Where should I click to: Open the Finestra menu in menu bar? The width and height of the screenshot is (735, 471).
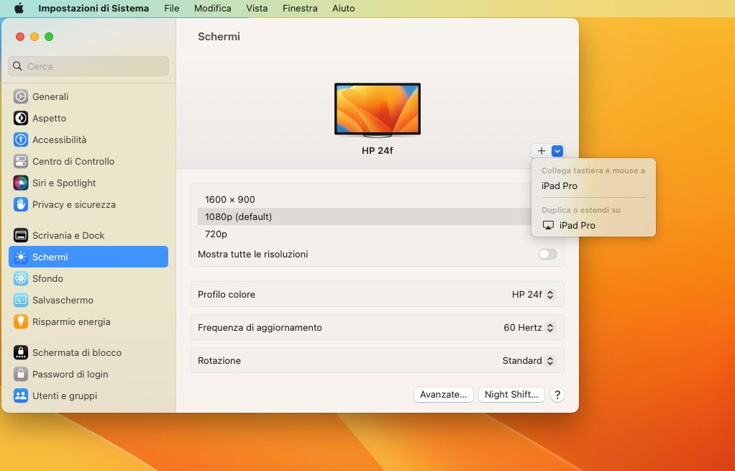click(x=300, y=9)
